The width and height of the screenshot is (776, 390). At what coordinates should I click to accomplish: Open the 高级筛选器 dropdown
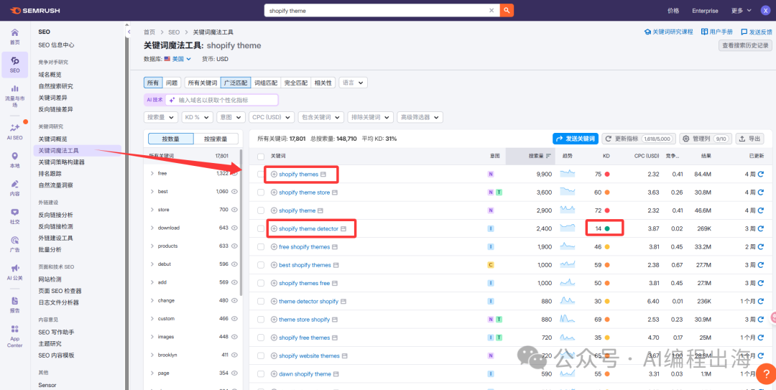420,117
